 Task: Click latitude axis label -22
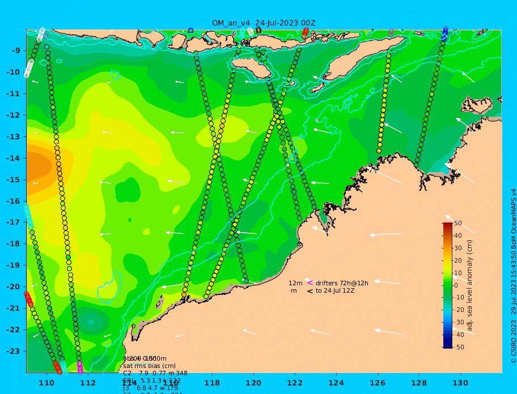point(13,329)
